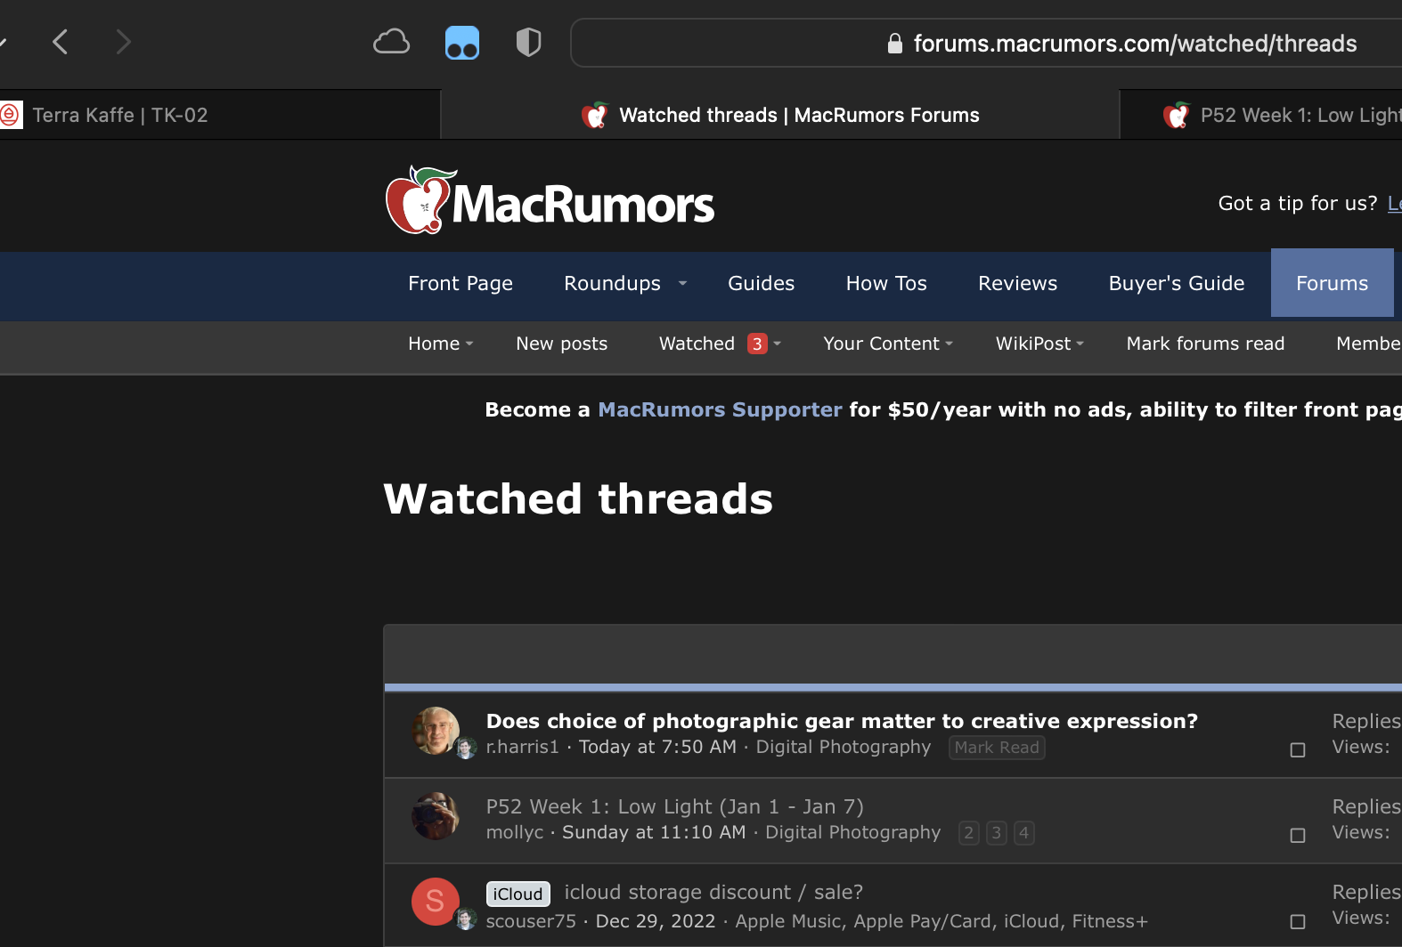1402x947 pixels.
Task: Click the Terra Kaffe tab favicon
Action: tap(10, 115)
